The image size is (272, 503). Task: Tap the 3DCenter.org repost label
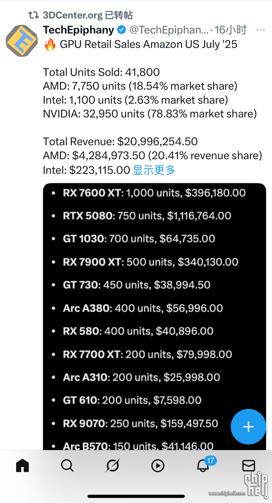[88, 15]
